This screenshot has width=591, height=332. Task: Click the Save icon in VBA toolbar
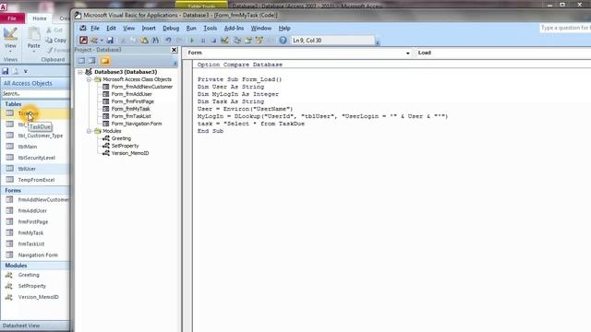(110, 41)
